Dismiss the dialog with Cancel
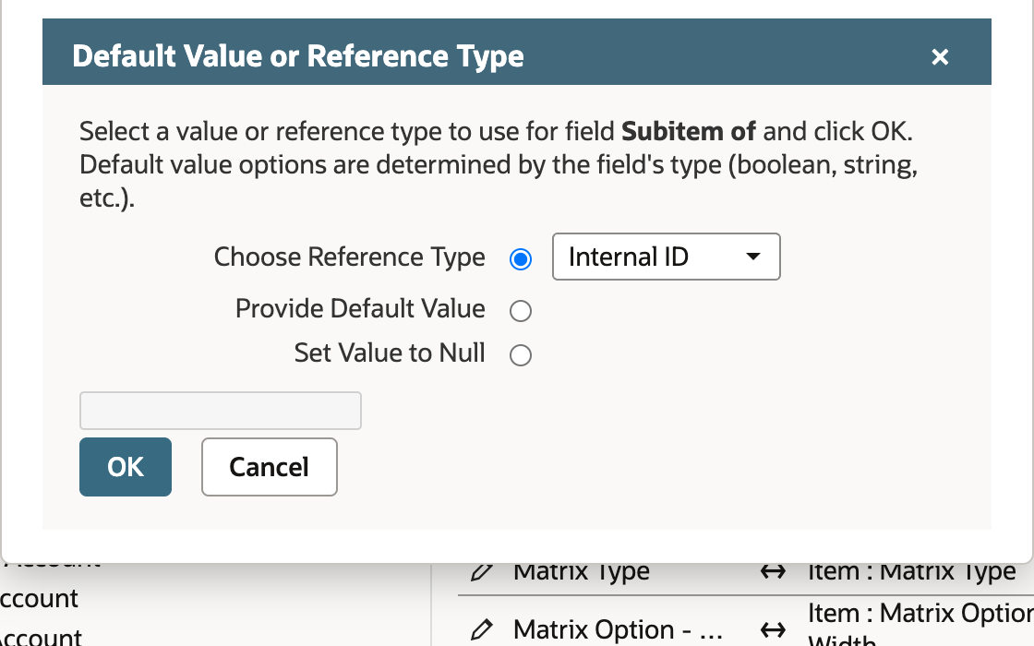 (x=269, y=467)
